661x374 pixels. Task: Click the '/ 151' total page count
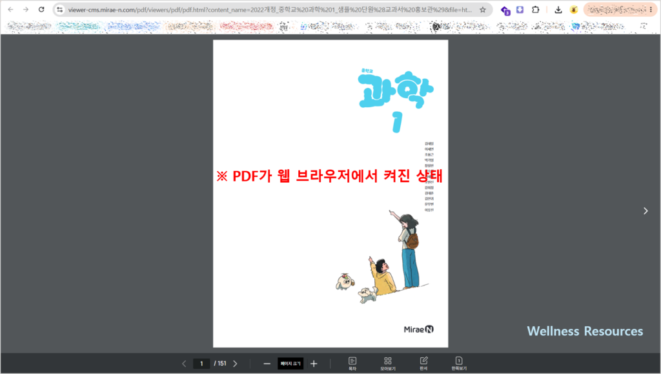click(x=220, y=364)
